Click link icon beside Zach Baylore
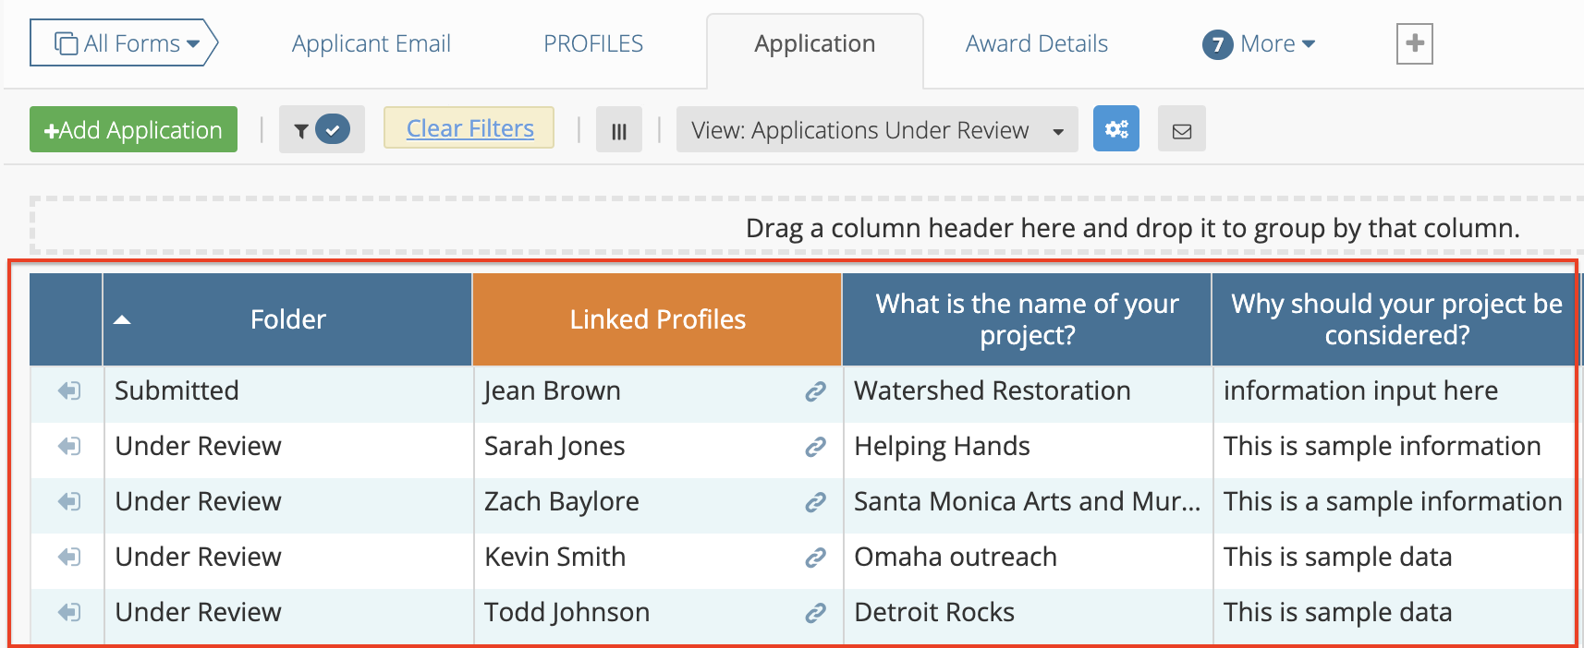This screenshot has height=648, width=1584. 814,502
